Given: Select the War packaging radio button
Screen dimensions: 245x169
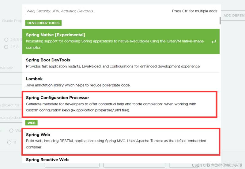Looking at the screenshot, I should (11, 130).
